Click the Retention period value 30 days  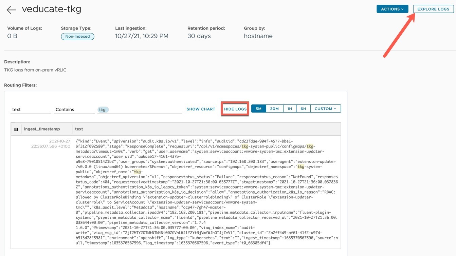[x=199, y=36]
